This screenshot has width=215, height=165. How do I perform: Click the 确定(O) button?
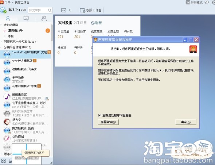pyautogui.click(x=185, y=122)
